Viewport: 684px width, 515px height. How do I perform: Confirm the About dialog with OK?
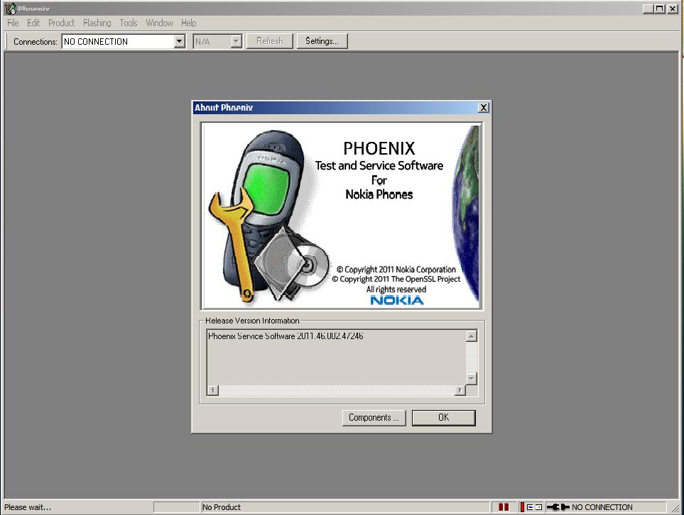coord(444,417)
